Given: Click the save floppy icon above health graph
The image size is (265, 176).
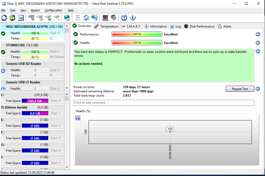Looking at the screenshot, I should tap(78, 118).
